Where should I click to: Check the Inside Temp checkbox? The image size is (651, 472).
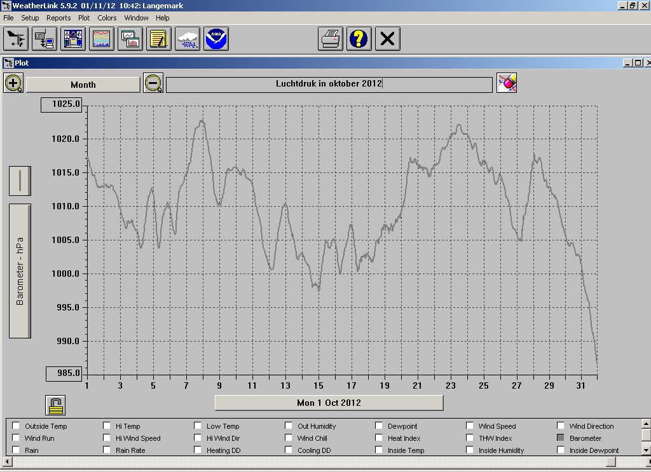tap(379, 450)
